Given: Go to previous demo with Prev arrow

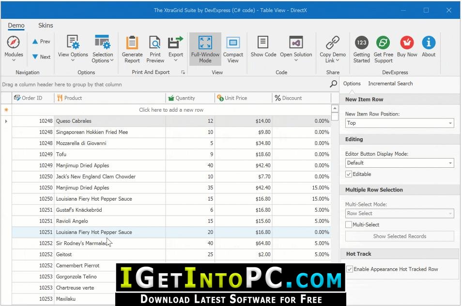Looking at the screenshot, I should (x=41, y=42).
